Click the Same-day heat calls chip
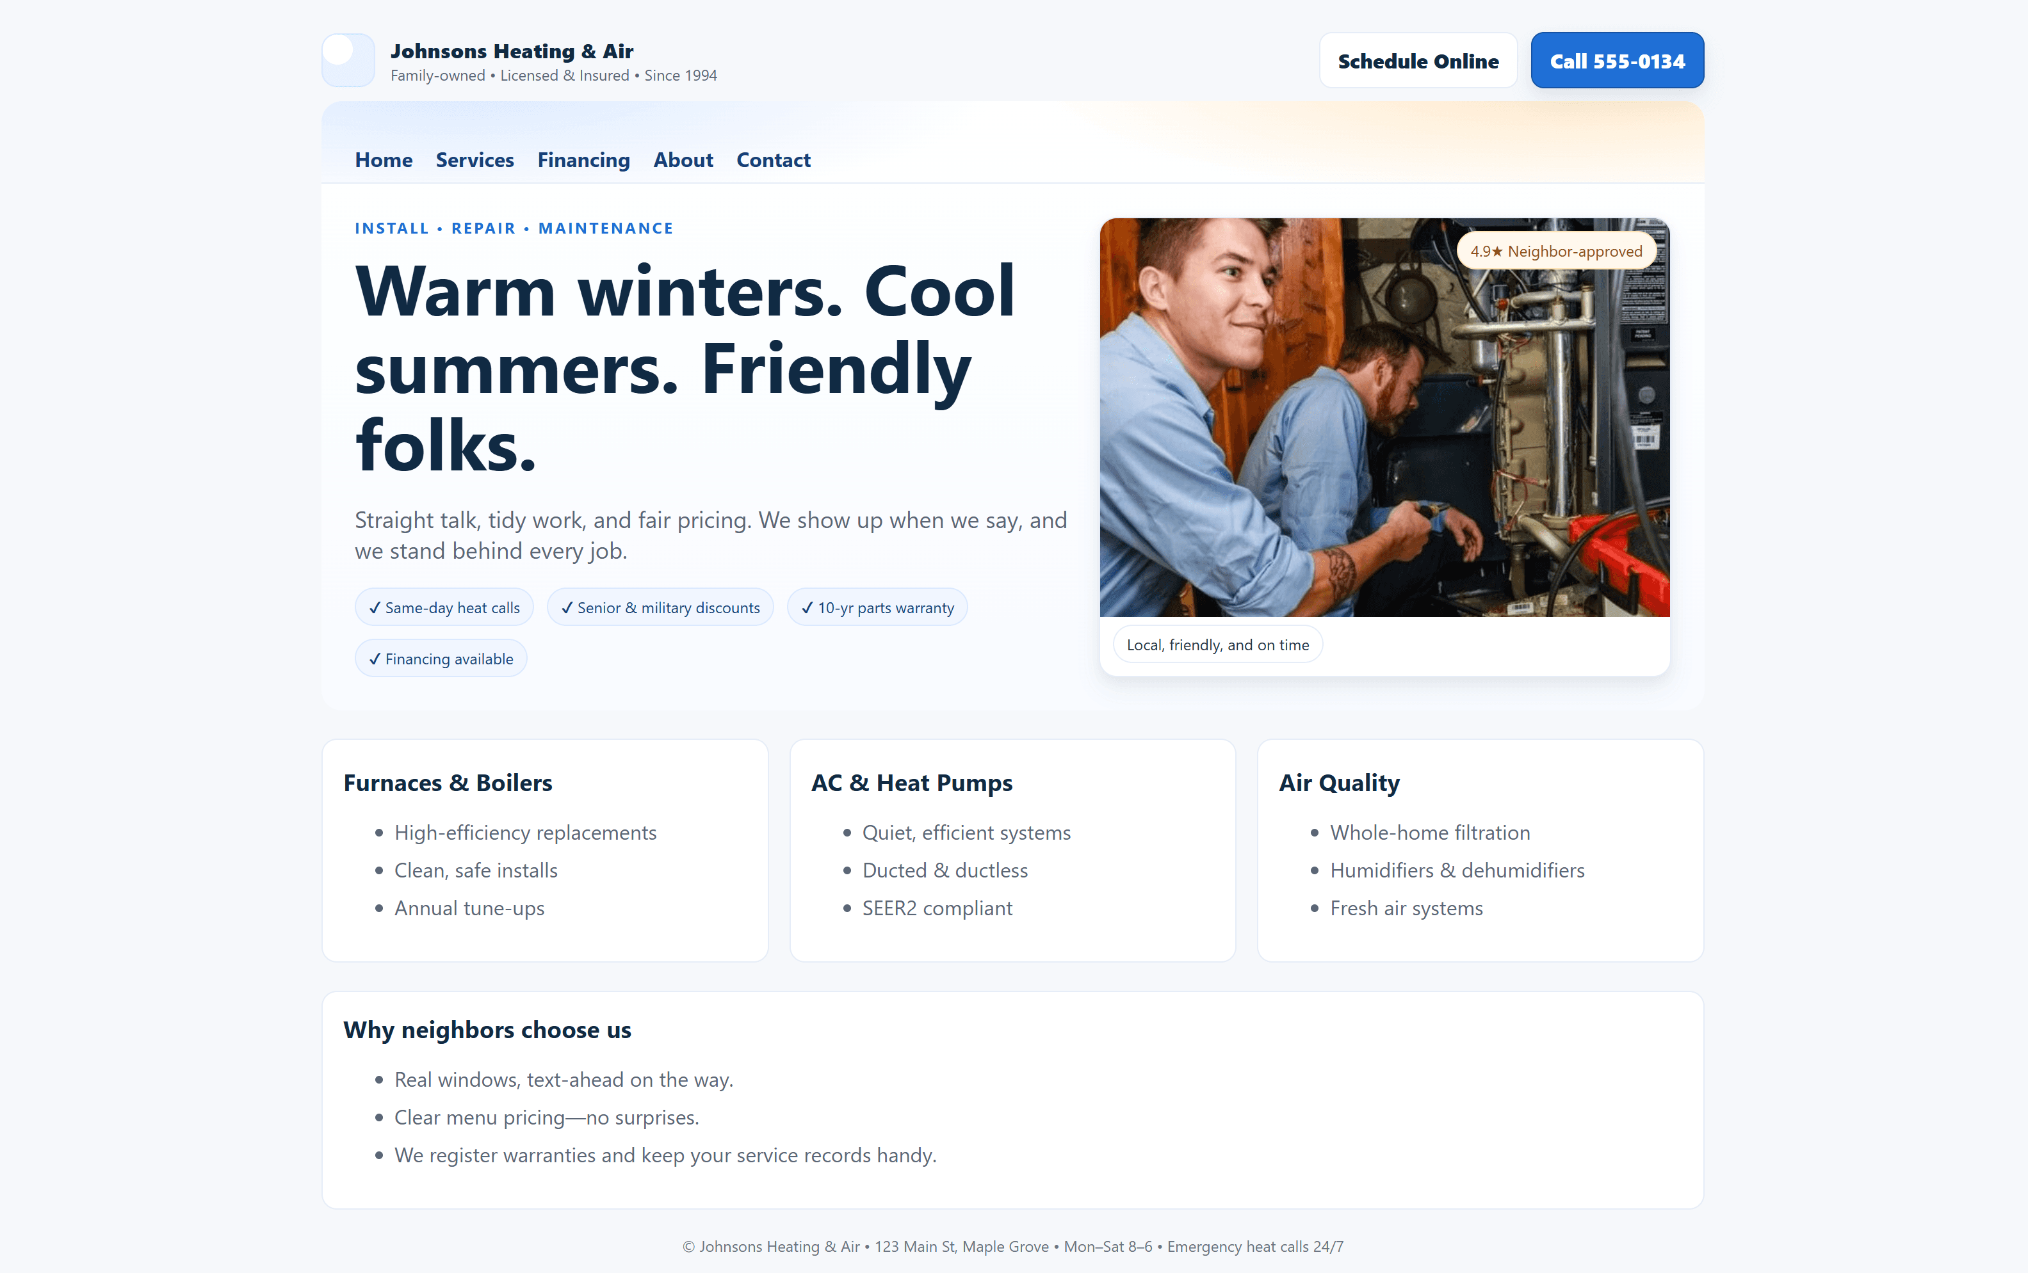Viewport: 2028px width, 1273px height. click(444, 608)
